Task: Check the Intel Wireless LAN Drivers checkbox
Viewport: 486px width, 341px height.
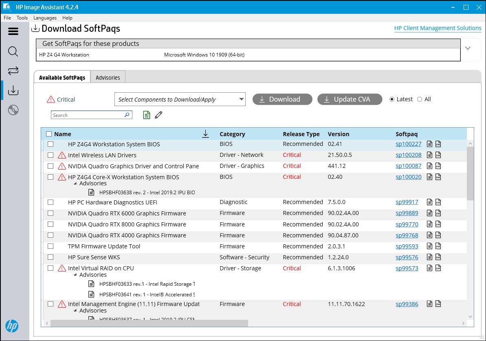Action: click(51, 155)
